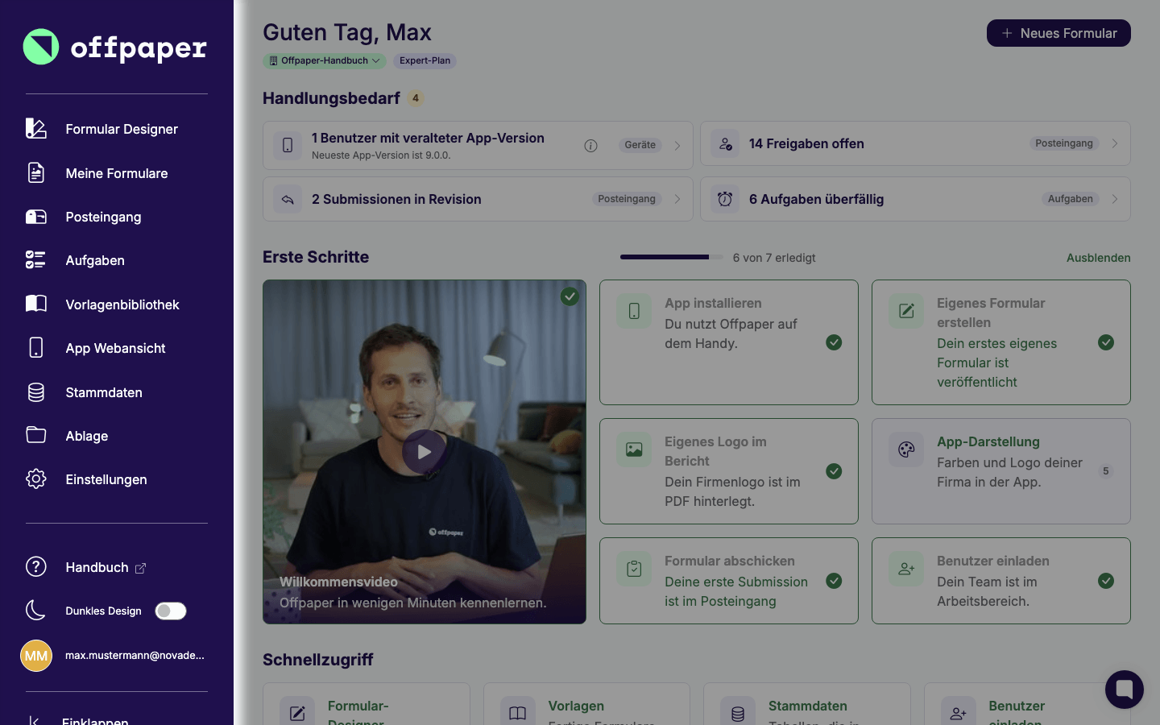Click the Eigenes Logo im Bericht checkmark
This screenshot has width=1160, height=725.
click(x=834, y=471)
